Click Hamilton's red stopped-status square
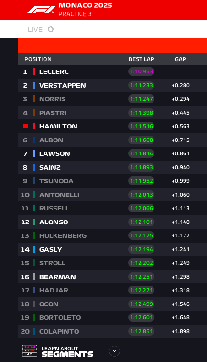This screenshot has height=362, width=207. click(x=25, y=126)
